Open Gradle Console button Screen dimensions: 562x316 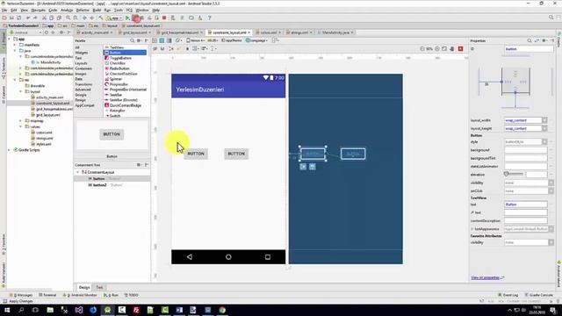point(538,295)
